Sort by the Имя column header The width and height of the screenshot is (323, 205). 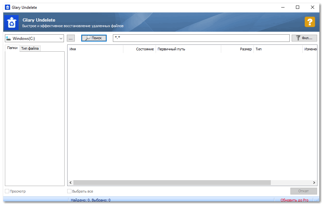(95, 49)
